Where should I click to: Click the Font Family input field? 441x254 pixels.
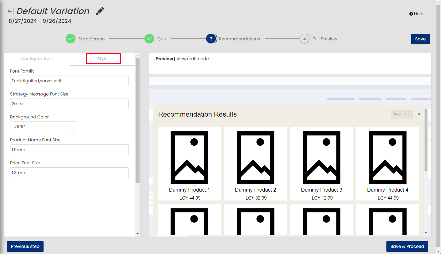pos(69,81)
